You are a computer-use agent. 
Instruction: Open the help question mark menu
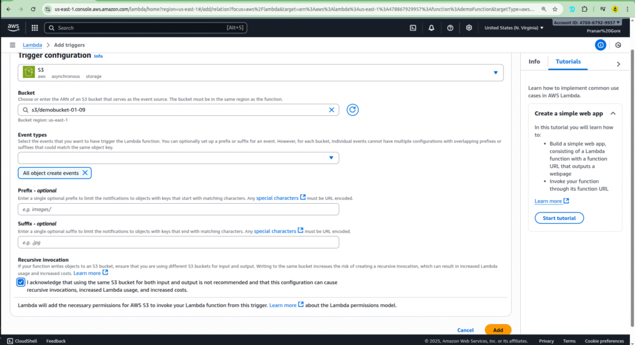(x=450, y=28)
